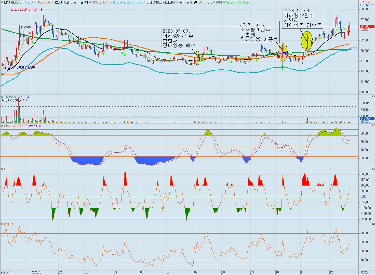Toggle square marker before 15% 상승
Image resolution: width=375 pixels, height=275 pixels.
click(x=36, y=2)
